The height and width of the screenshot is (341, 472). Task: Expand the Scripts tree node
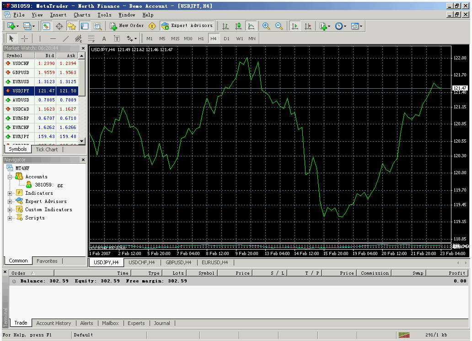pyautogui.click(x=10, y=218)
